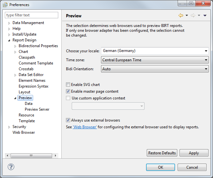Click the help question mark icon
Image resolution: width=213 pixels, height=178 pixels.
pyautogui.click(x=11, y=167)
